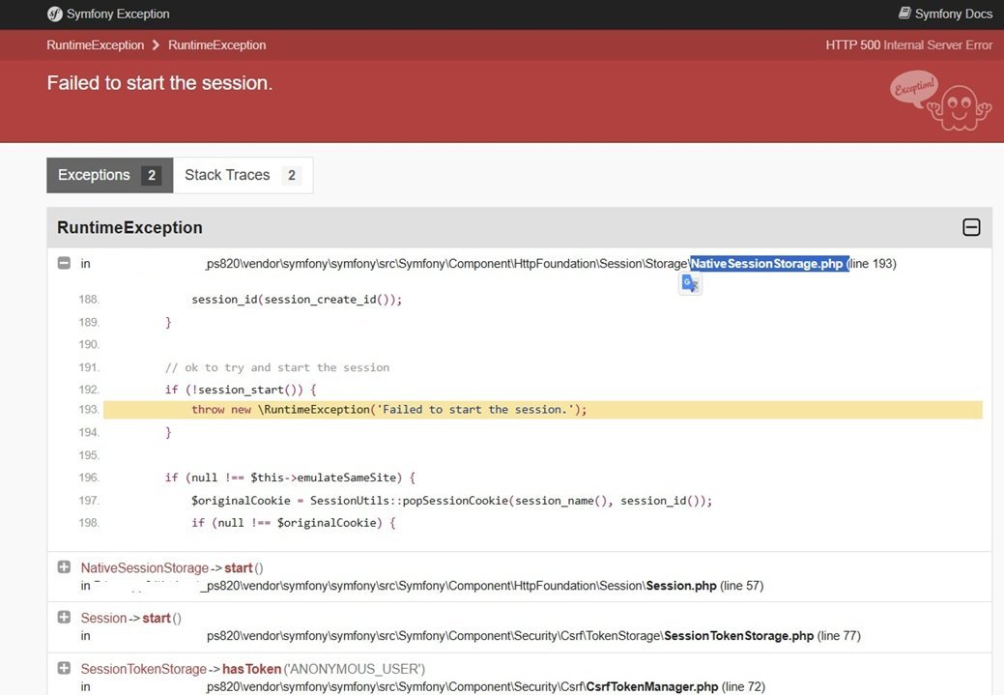
Task: Click the Symfony Docs book icon
Action: tap(904, 13)
